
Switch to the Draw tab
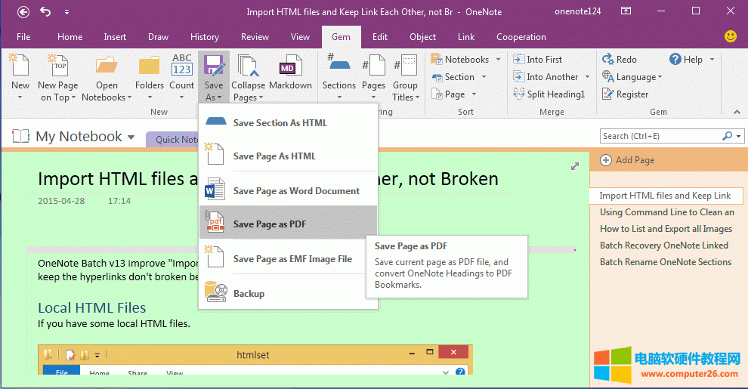158,37
